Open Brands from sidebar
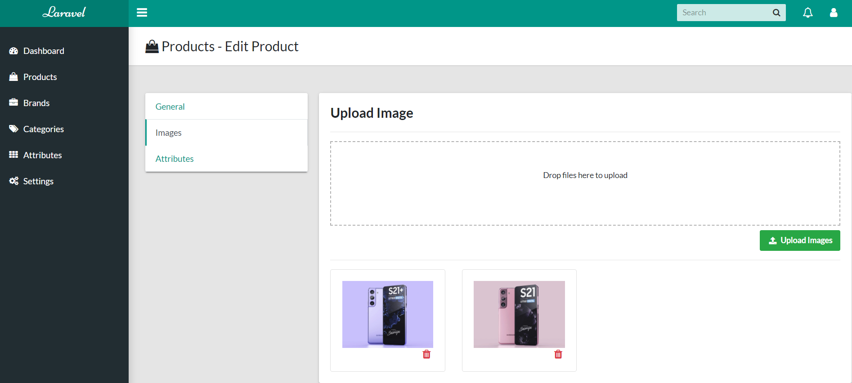The width and height of the screenshot is (852, 383). click(64, 103)
